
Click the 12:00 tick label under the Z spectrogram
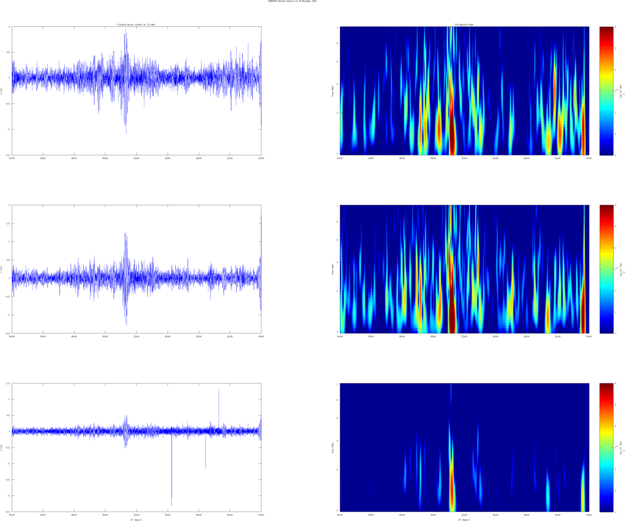click(465, 515)
